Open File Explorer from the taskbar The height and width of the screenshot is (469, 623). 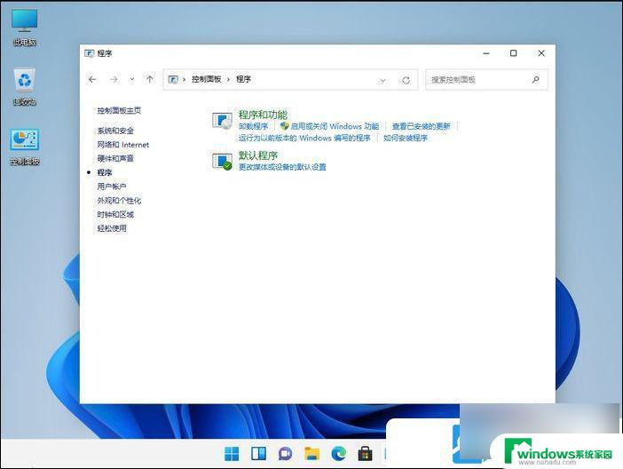coord(311,454)
